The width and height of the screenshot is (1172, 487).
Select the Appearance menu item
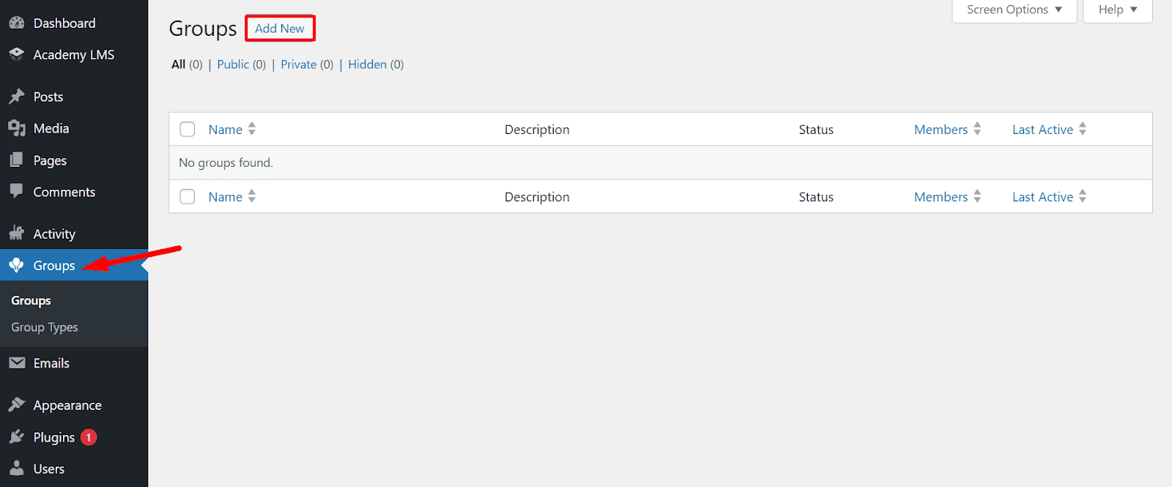(x=67, y=406)
